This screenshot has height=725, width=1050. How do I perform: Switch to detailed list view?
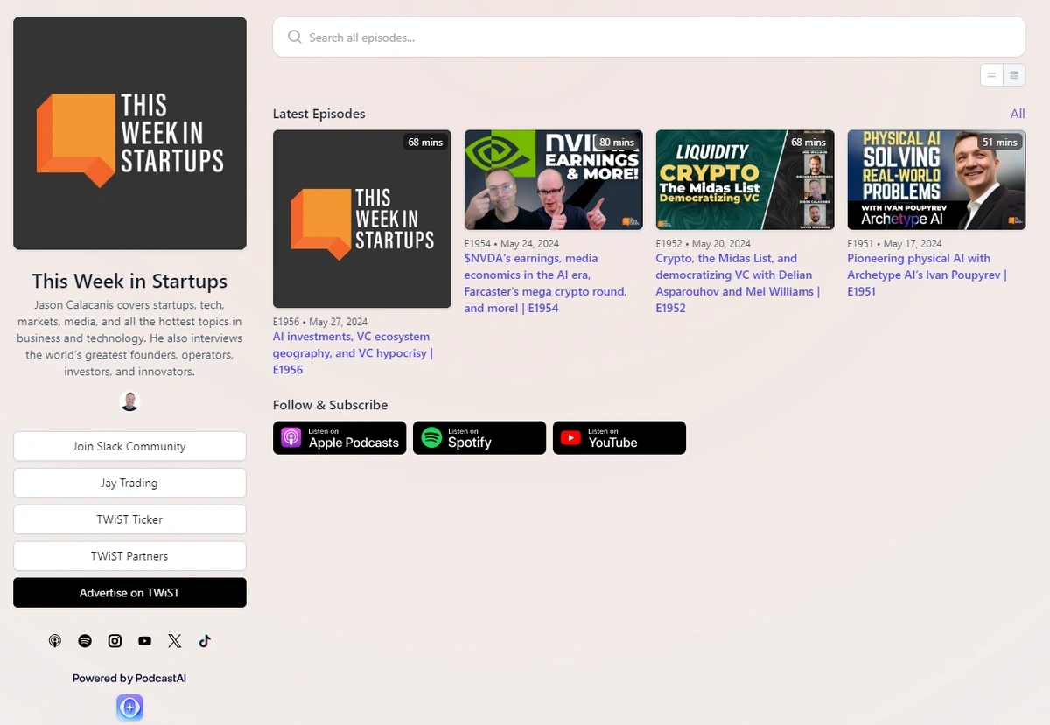pos(1014,75)
